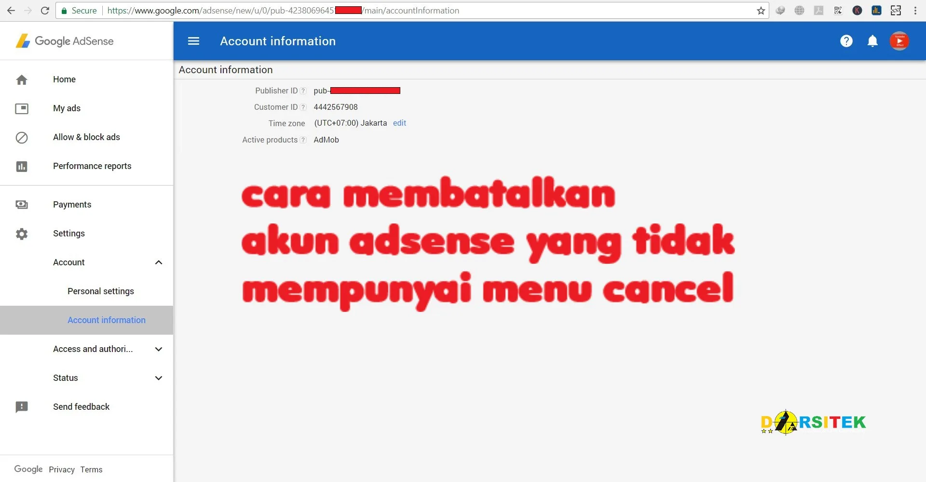Click the first grey extension icon
The image size is (926, 482).
point(780,10)
